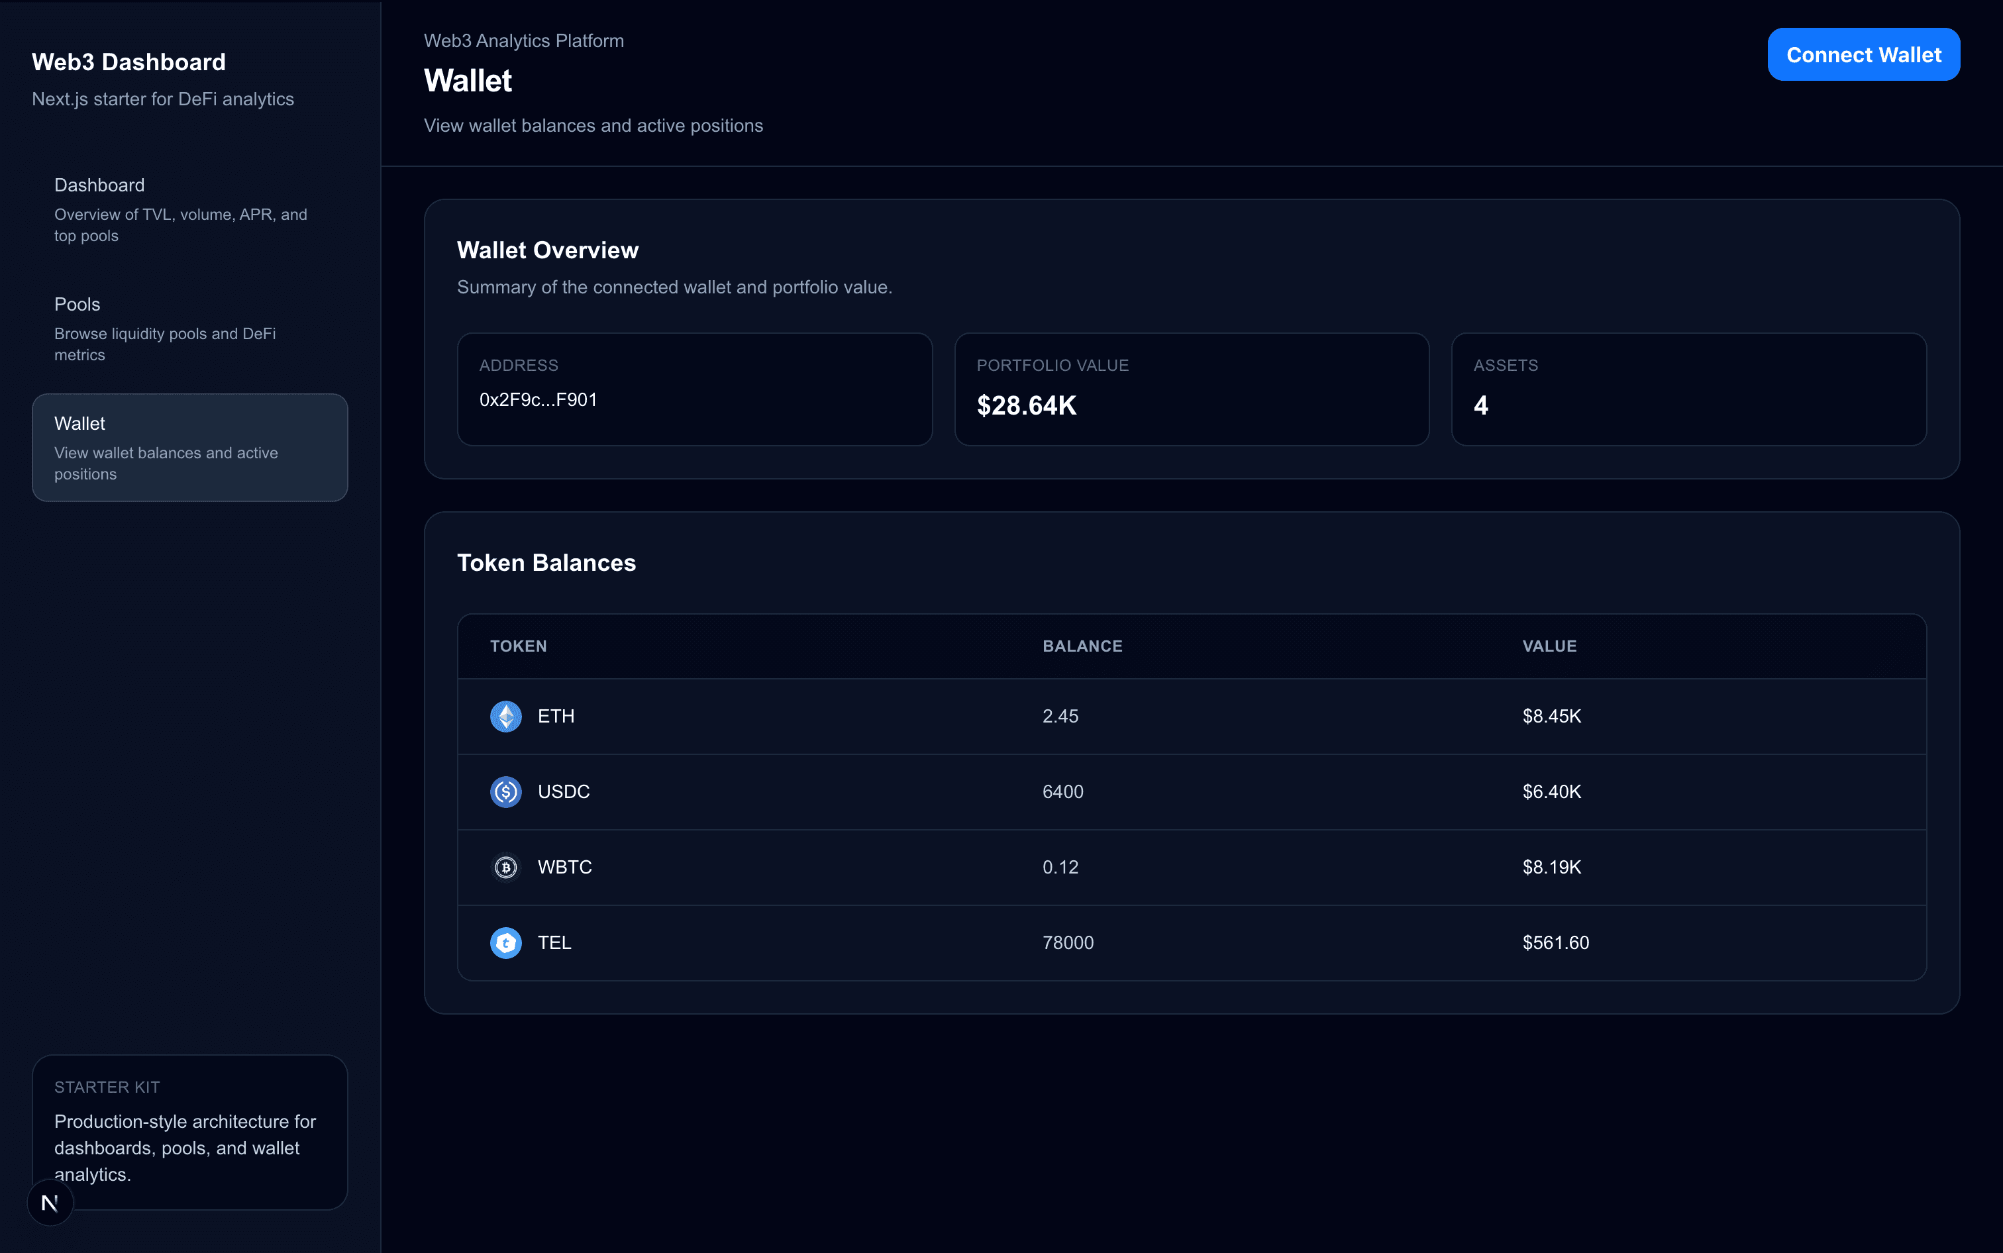
Task: Click the Wallet page title
Action: 468,80
